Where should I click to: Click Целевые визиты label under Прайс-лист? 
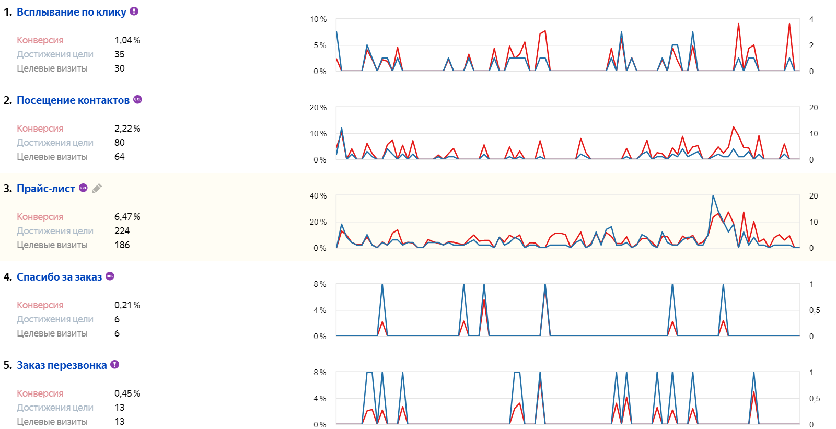pos(52,245)
